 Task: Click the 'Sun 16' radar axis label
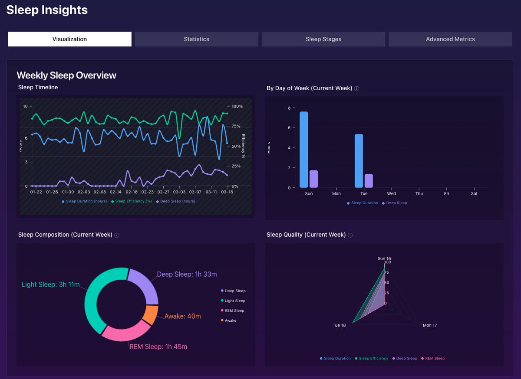pyautogui.click(x=384, y=259)
